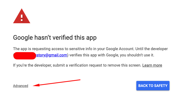Open the Learn more link
This screenshot has height=112, width=181.
tap(152, 65)
